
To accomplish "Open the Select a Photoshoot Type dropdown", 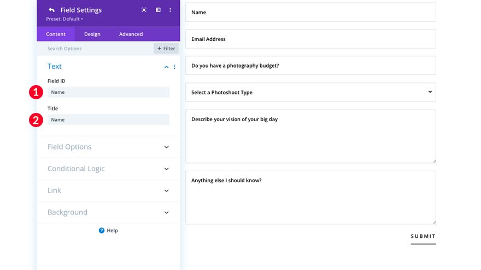I will [310, 92].
